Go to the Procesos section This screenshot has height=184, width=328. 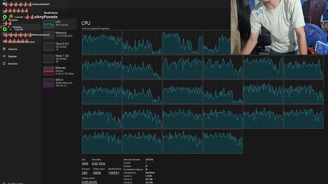pyautogui.click(x=13, y=20)
